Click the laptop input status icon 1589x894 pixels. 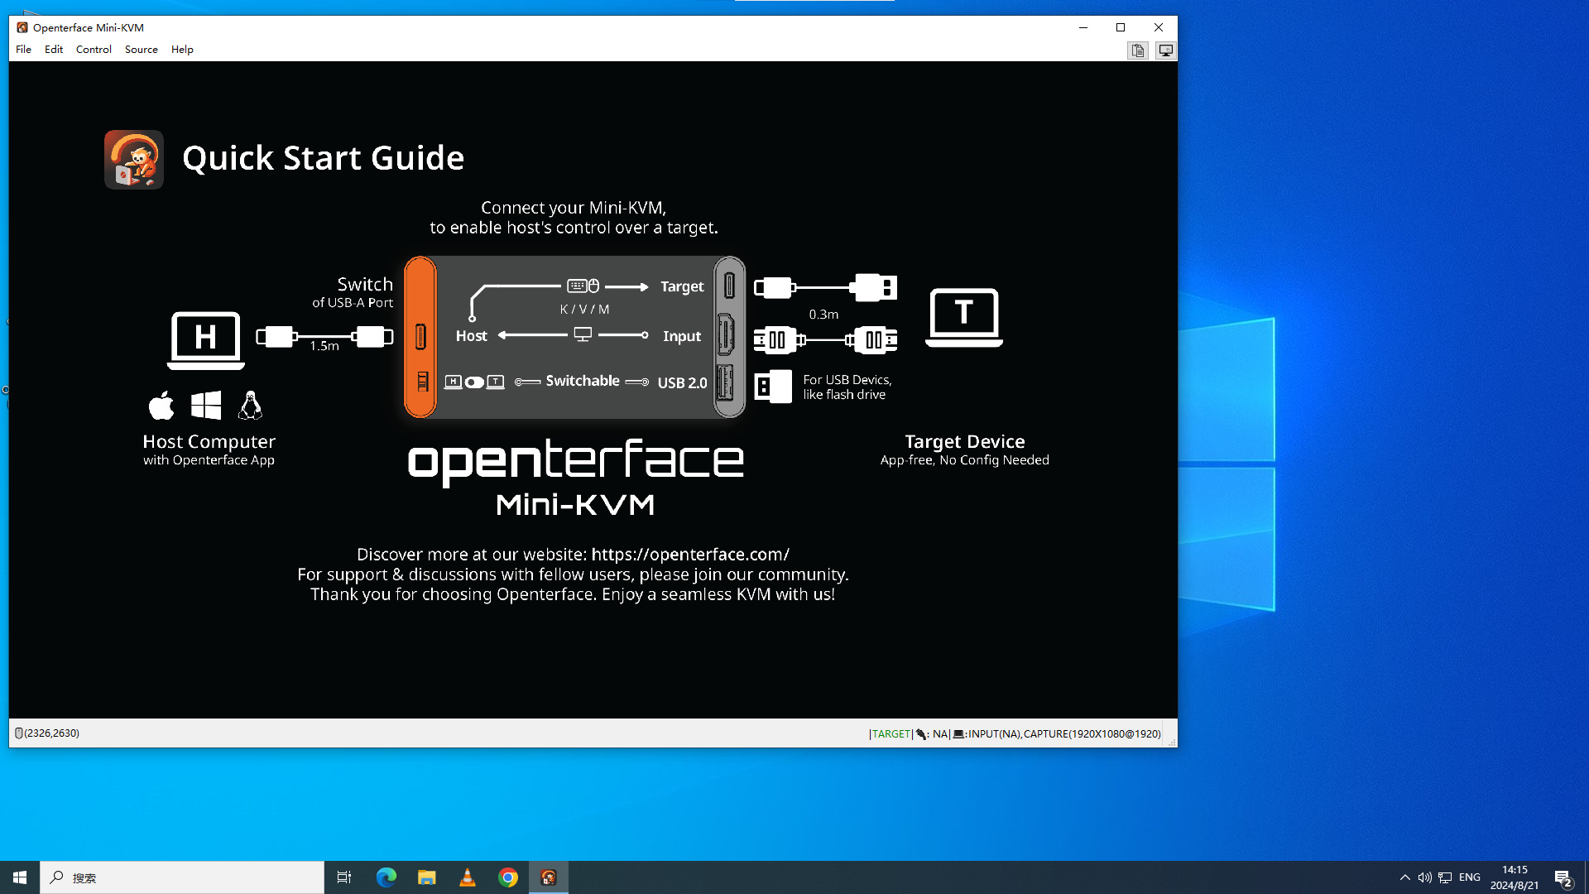pyautogui.click(x=958, y=734)
